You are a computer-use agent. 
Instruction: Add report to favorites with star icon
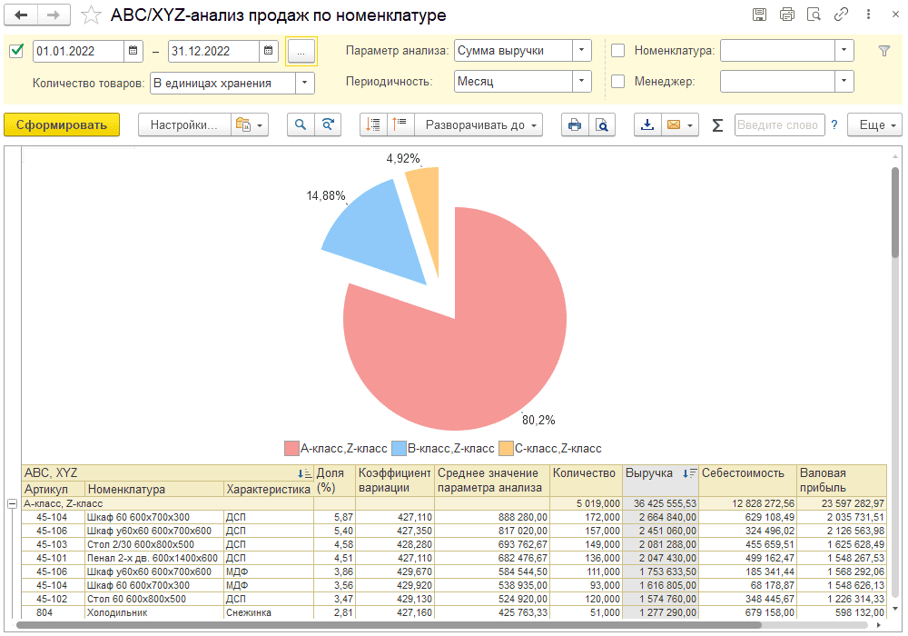coord(91,15)
